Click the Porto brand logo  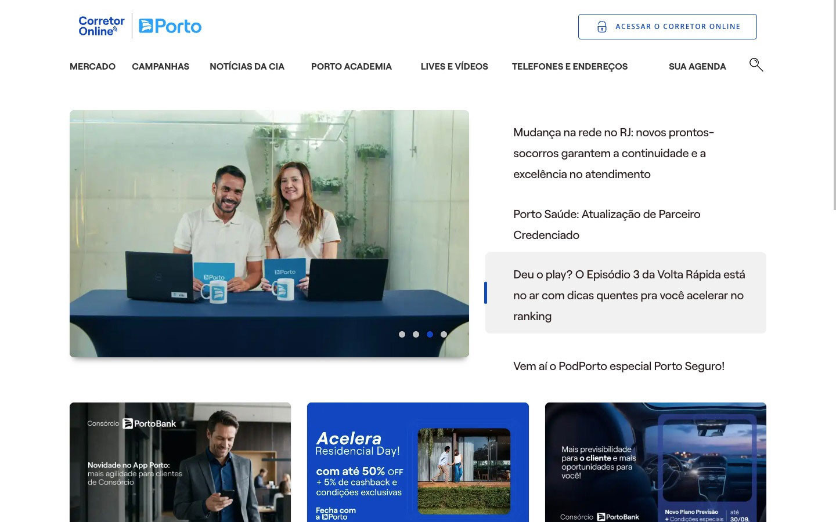tap(170, 26)
